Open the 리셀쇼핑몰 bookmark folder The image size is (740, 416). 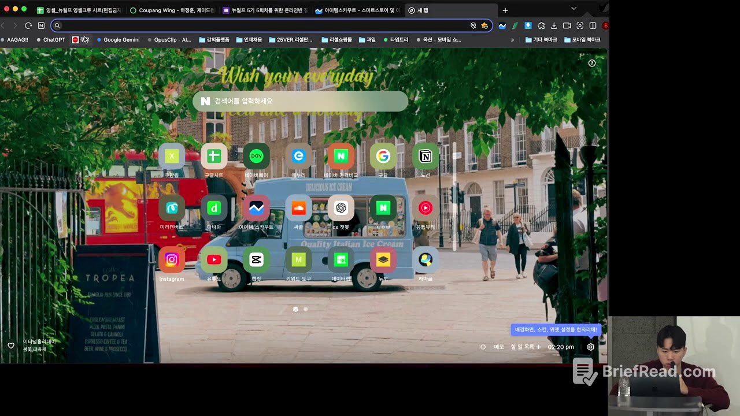pos(336,40)
